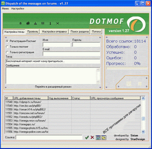Image resolution: width=152 pixels, height=149 pixels.
Task: Click the DOTMOF round logo
Action: [136, 24]
